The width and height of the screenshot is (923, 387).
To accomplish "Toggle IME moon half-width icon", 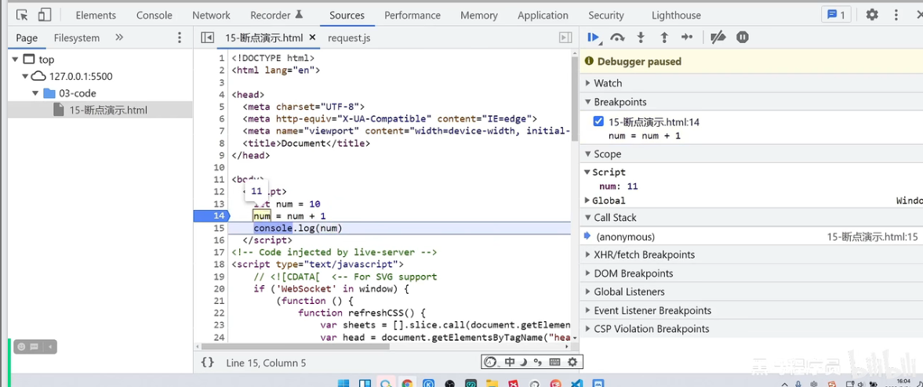I will click(523, 362).
